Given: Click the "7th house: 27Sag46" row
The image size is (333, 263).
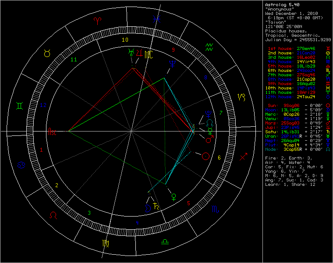Looking at the screenshot, I should click(x=299, y=75).
